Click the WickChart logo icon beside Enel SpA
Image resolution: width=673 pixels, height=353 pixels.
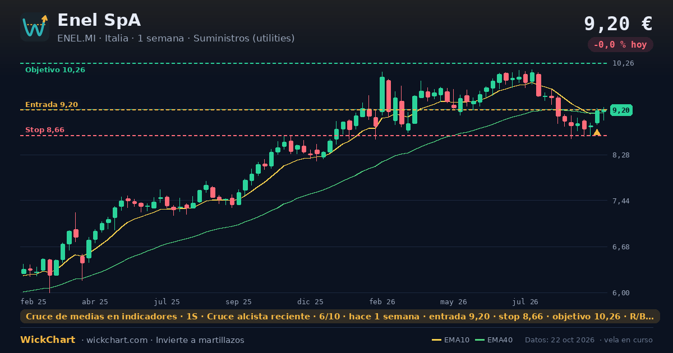(x=35, y=27)
